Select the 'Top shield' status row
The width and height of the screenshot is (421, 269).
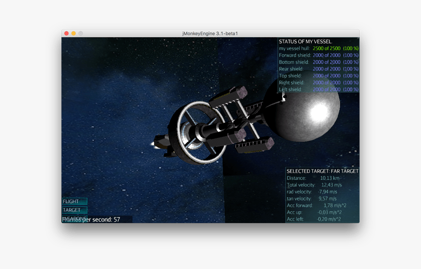tap(319, 76)
